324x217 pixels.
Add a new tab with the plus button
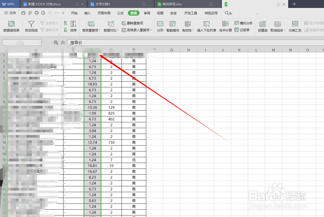[294, 4]
